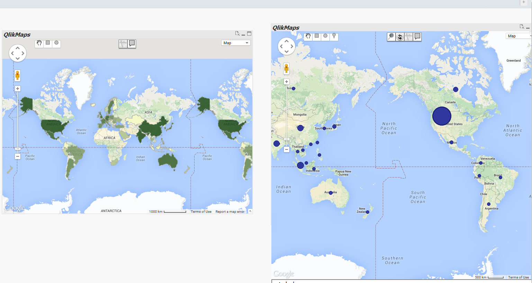Click the Canada bubble on right map
The image size is (532, 283).
click(456, 89)
